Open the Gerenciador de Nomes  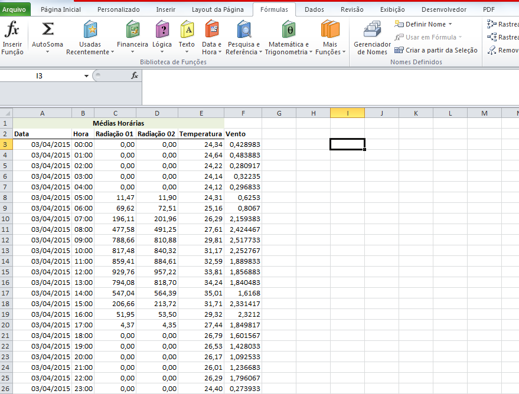click(x=372, y=38)
